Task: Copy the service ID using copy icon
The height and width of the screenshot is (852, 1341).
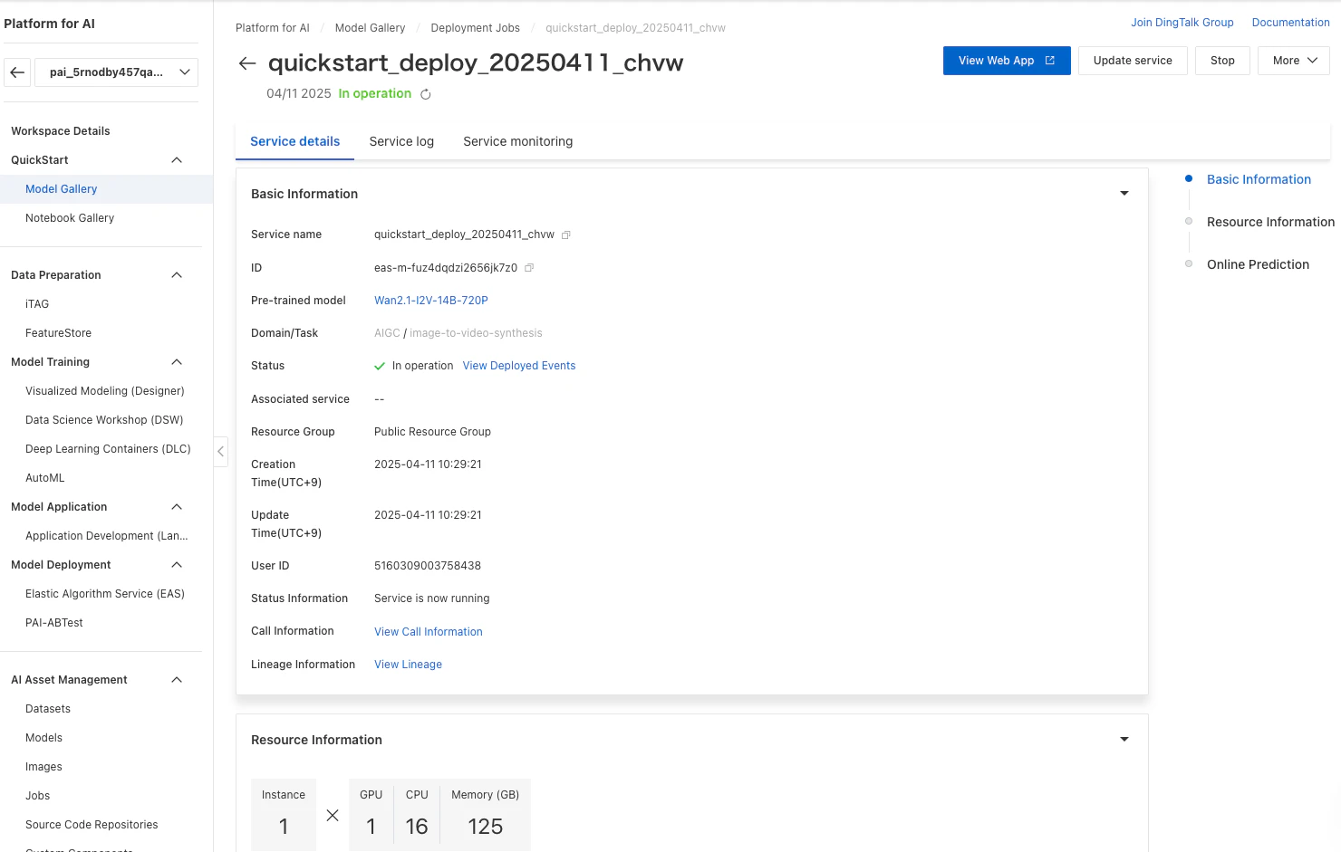Action: (529, 268)
